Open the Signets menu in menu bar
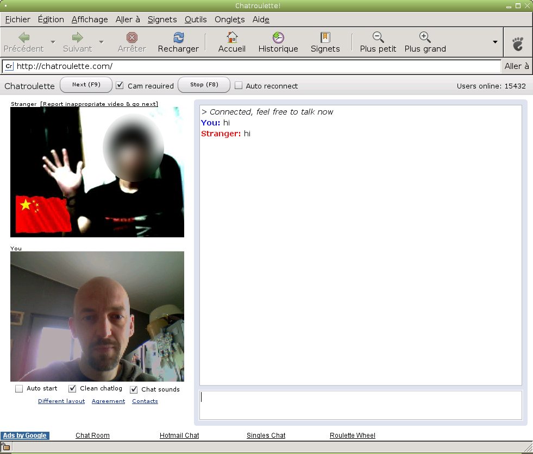The height and width of the screenshot is (454, 533). click(162, 20)
